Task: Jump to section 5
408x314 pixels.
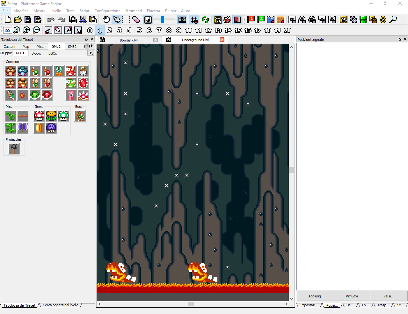Action: [139, 30]
